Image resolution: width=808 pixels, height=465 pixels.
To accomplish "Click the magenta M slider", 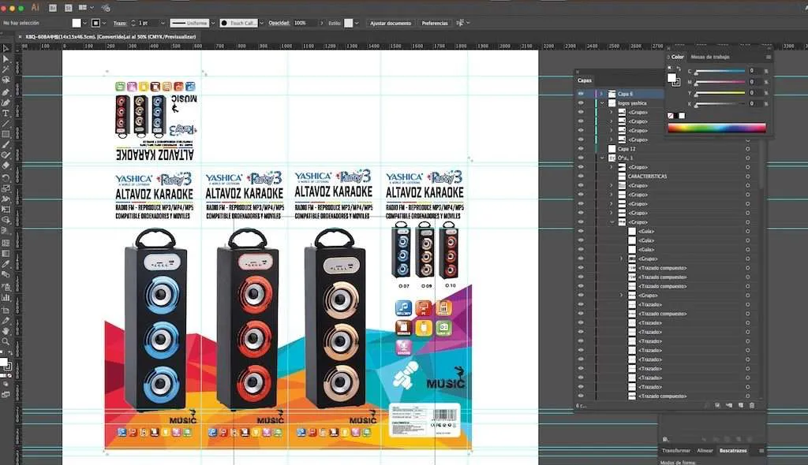I will click(x=720, y=83).
